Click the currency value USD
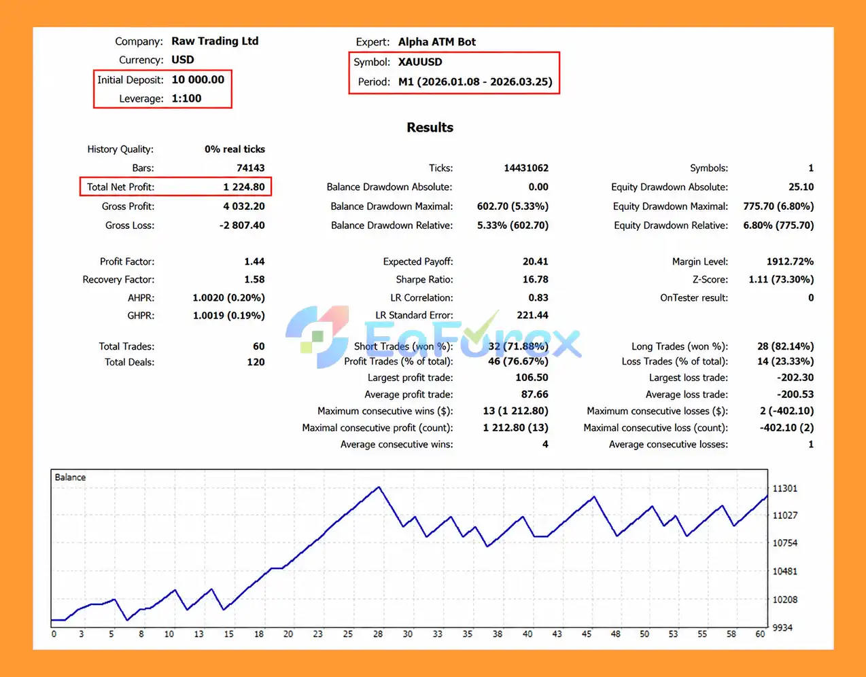Image resolution: width=866 pixels, height=677 pixels. tap(183, 60)
